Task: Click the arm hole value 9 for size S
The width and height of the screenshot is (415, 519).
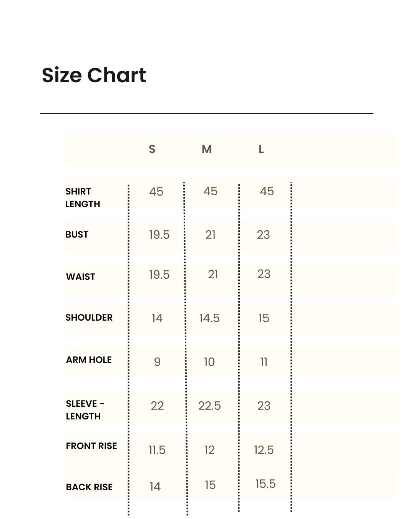Action: [x=157, y=362]
